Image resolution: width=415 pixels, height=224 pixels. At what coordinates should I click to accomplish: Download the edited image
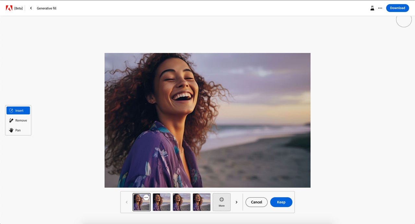[x=397, y=8]
